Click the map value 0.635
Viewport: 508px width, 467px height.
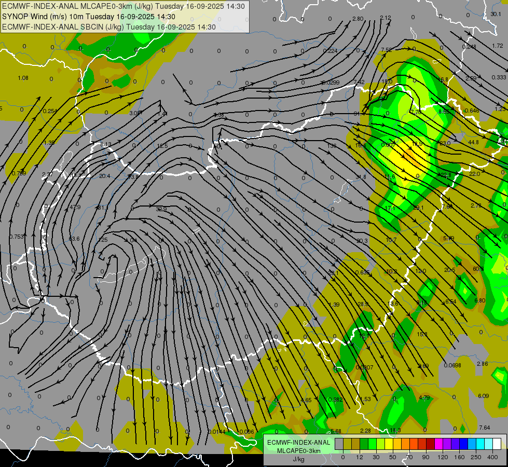click(x=363, y=272)
